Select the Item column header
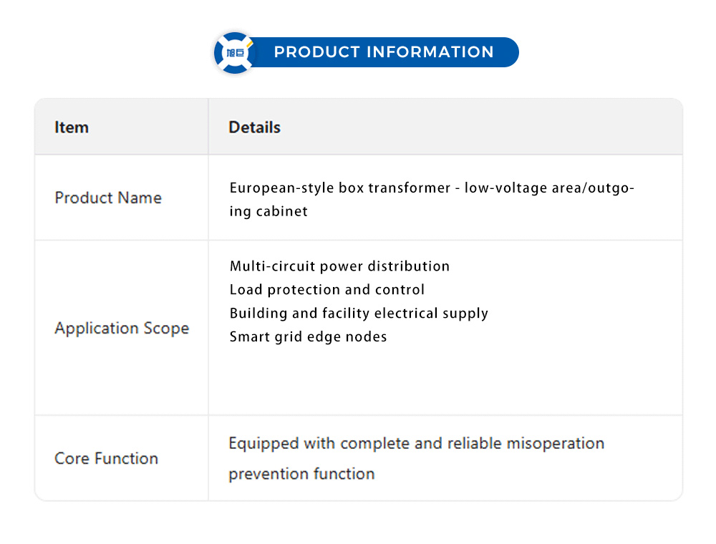Screen dimensions: 716x544 click(x=72, y=127)
